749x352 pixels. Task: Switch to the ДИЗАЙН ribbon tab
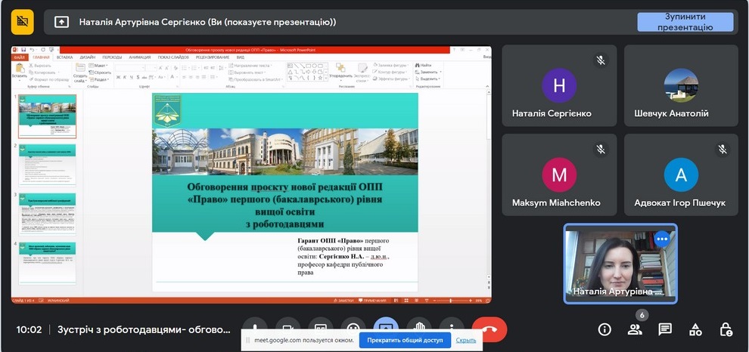click(88, 57)
